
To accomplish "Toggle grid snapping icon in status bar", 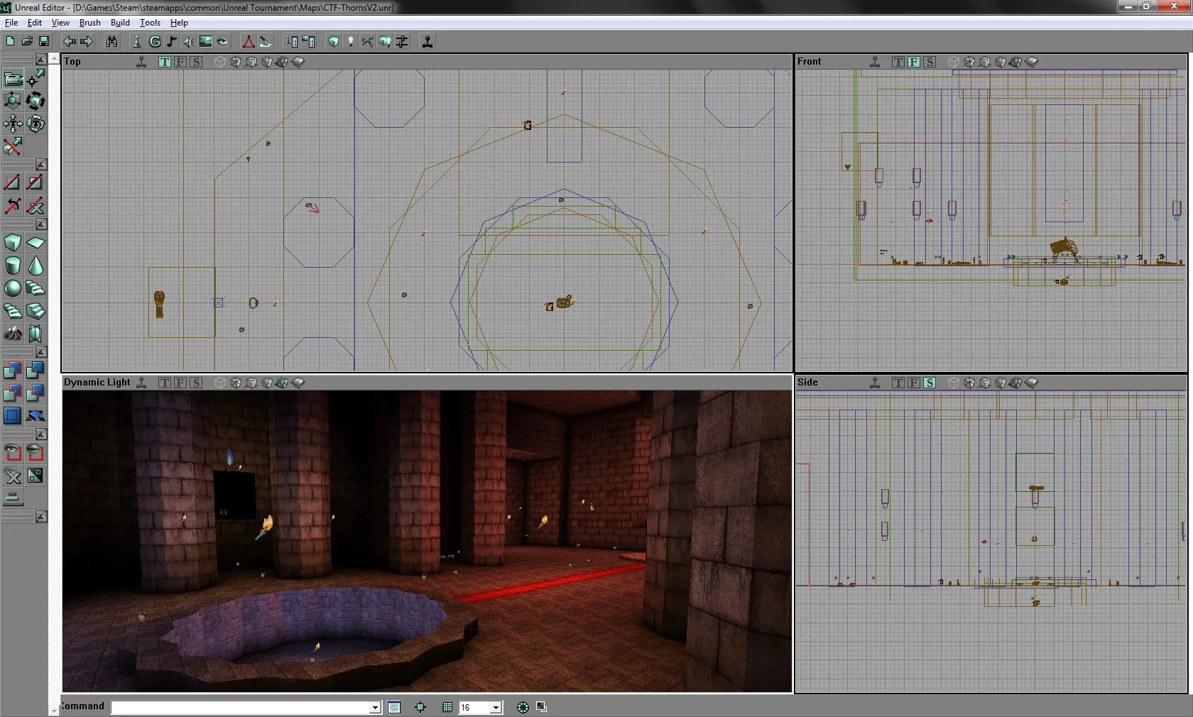I will [447, 707].
